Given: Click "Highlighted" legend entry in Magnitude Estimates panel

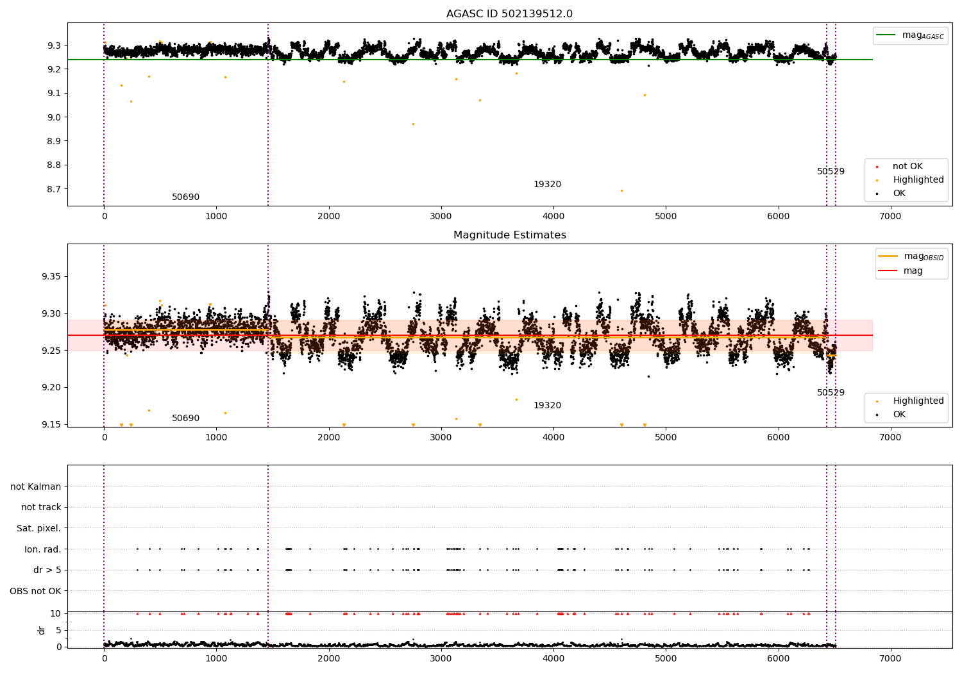Looking at the screenshot, I should point(918,401).
